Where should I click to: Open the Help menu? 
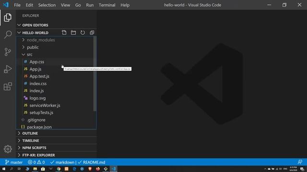[x=125, y=5]
